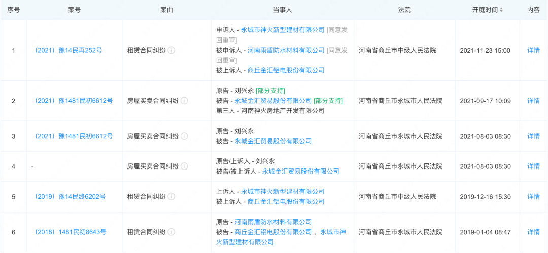Open 被上诉人 商丘金汇铝电股份有限公司 in row 1
Screen dimensions: 548x253
pyautogui.click(x=286, y=71)
